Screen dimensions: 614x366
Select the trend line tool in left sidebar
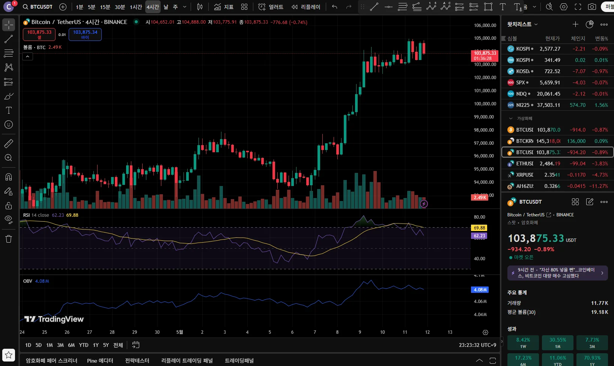pos(9,39)
